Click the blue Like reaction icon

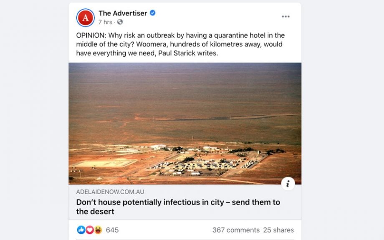tap(81, 230)
